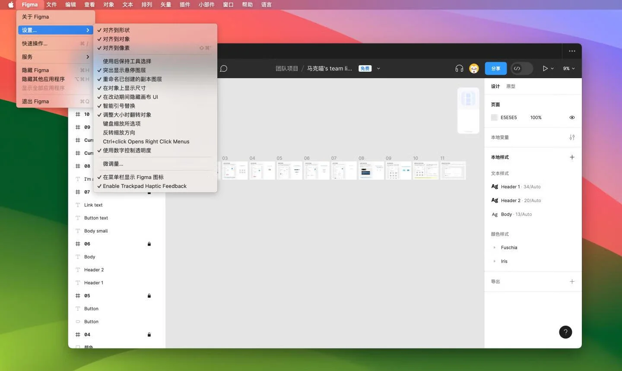Click rectangle icon of second Button layer
This screenshot has height=371, width=622.
click(x=78, y=322)
